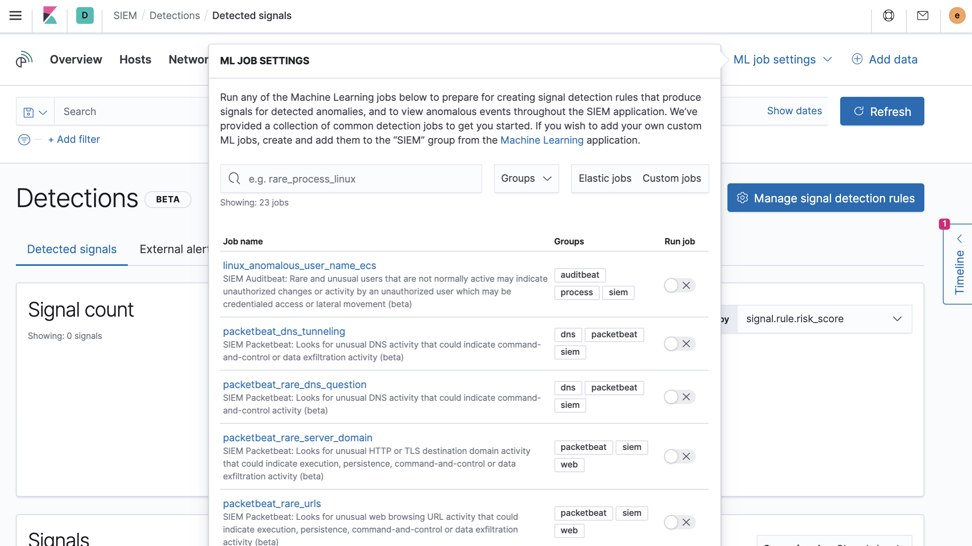The width and height of the screenshot is (972, 546).
Task: Open the help lifebuoy icon
Action: coord(888,15)
